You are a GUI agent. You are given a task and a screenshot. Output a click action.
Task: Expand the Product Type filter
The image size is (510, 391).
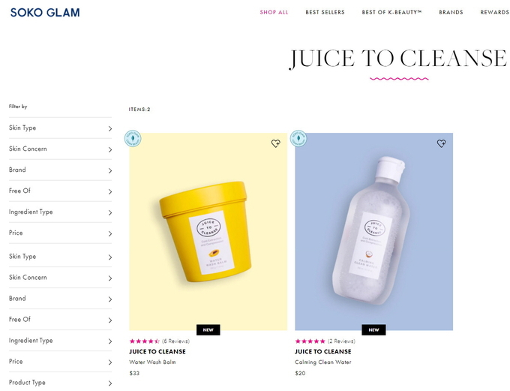coord(60,383)
